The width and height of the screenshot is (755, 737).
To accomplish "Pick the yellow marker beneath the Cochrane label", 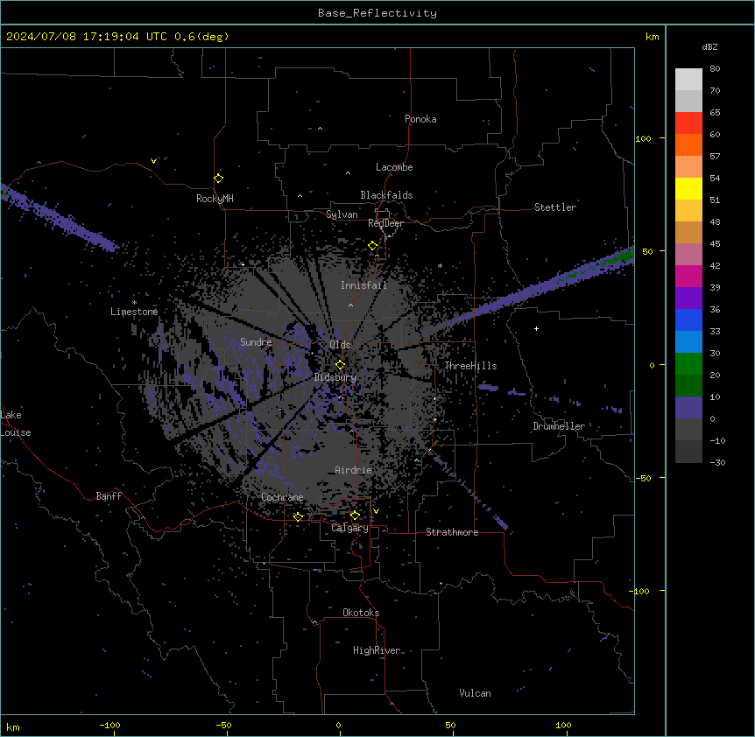I will tap(298, 517).
